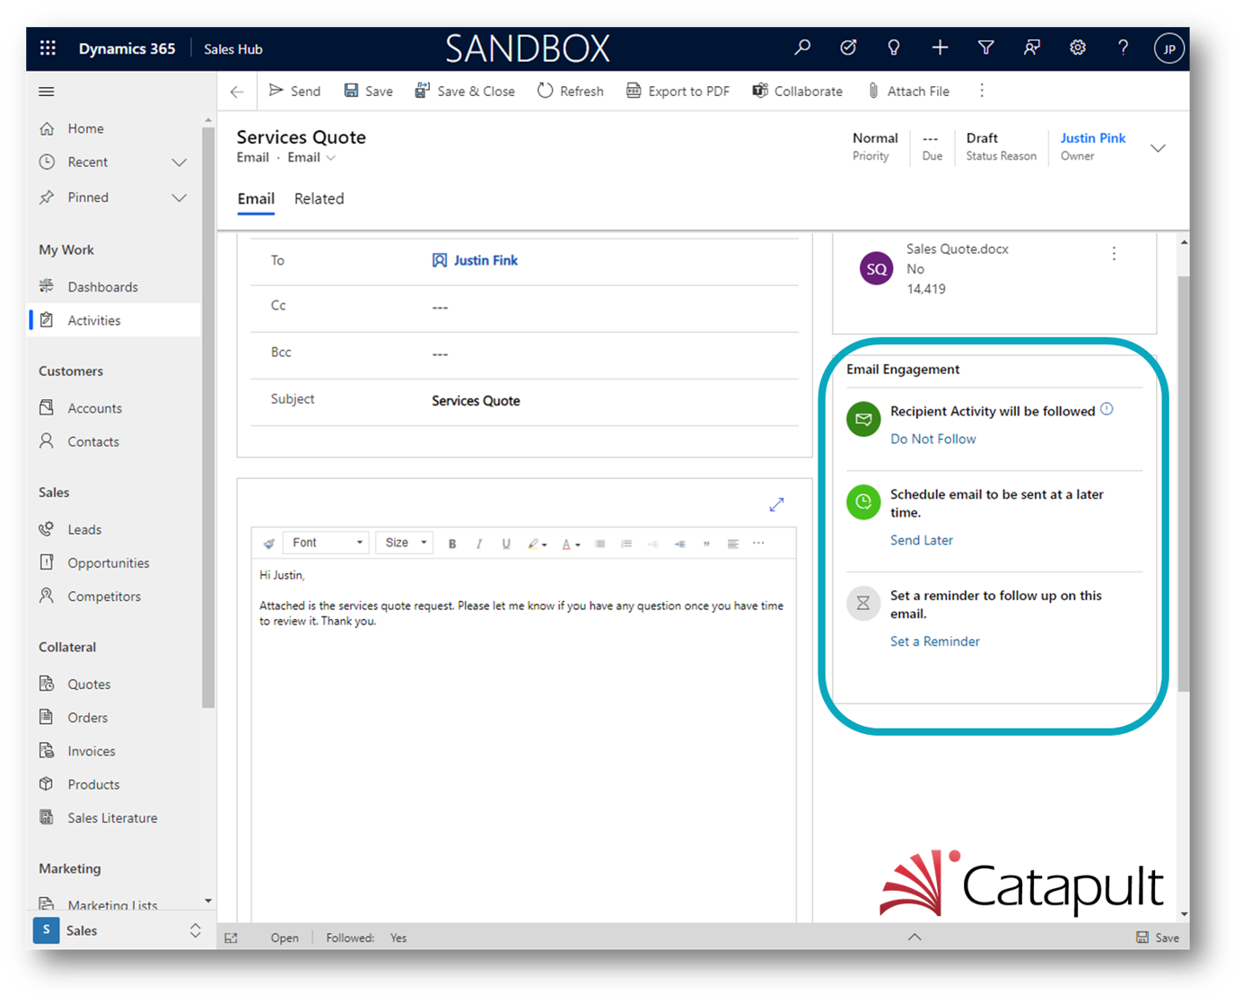The image size is (1243, 1003).
Task: Send the Services Quote email
Action: (294, 91)
